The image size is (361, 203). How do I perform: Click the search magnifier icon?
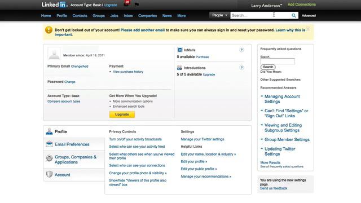pos(294,15)
